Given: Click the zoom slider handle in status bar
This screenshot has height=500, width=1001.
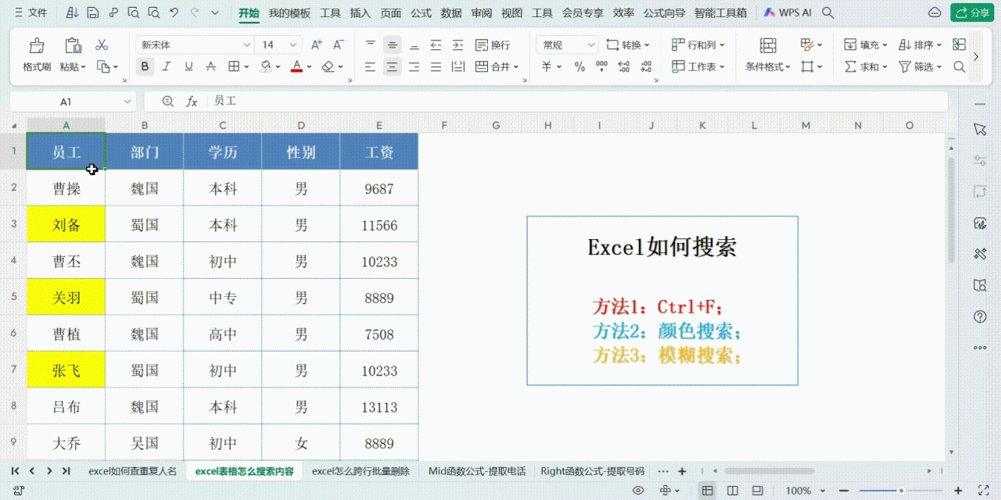Looking at the screenshot, I should (901, 491).
